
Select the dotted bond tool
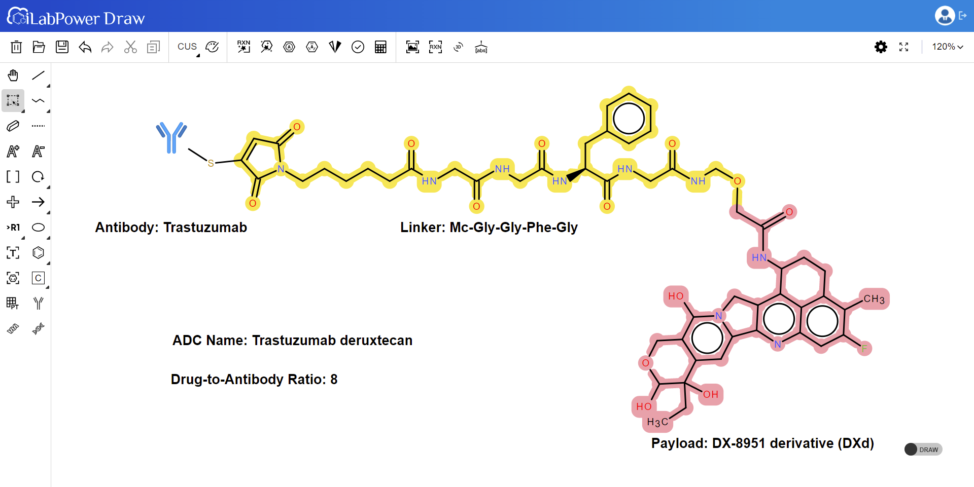click(x=38, y=126)
